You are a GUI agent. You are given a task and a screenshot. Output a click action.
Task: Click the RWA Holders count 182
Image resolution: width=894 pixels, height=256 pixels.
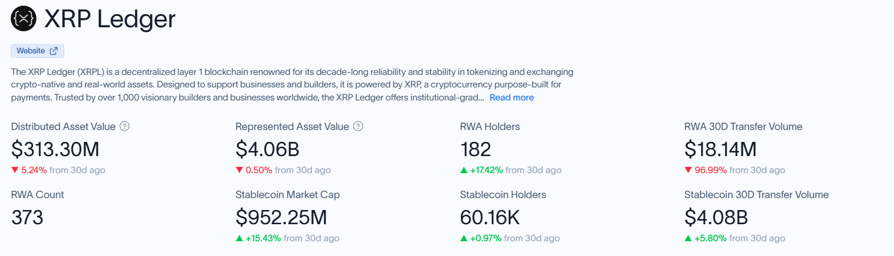click(x=476, y=149)
